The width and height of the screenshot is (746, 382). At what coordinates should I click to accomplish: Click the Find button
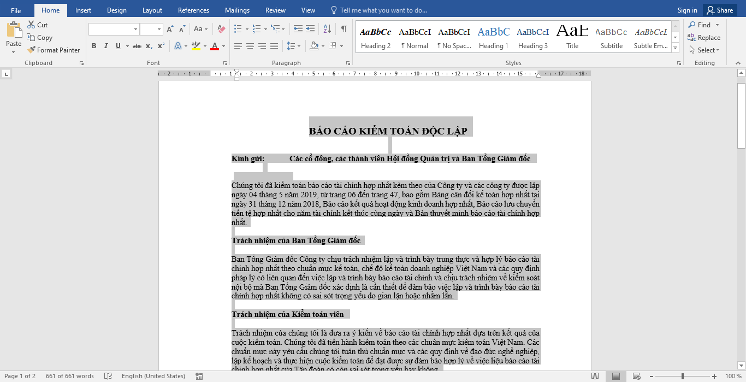700,25
